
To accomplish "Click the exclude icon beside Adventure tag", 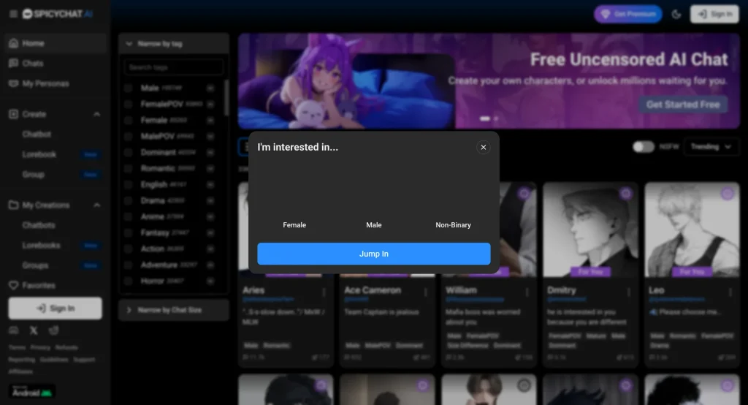I will click(210, 265).
